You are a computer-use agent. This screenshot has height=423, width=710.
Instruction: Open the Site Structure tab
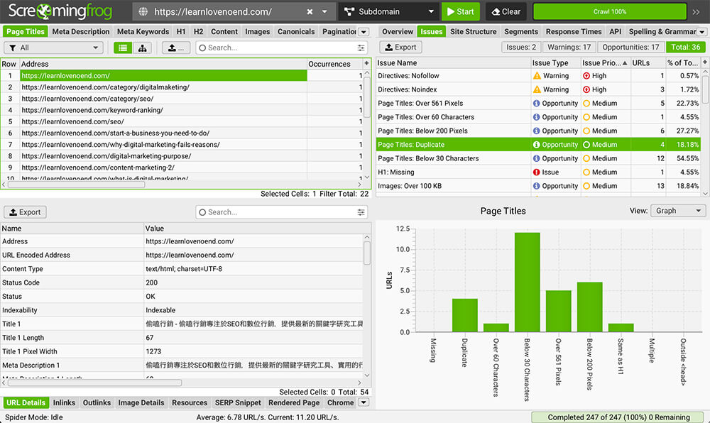473,32
